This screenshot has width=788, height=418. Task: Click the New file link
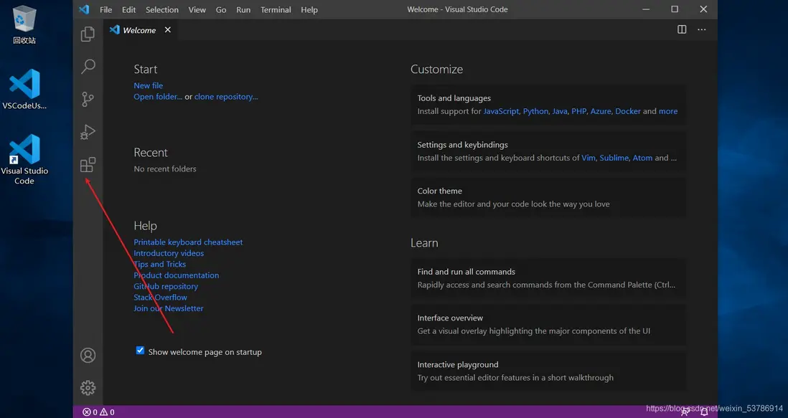[x=148, y=85]
